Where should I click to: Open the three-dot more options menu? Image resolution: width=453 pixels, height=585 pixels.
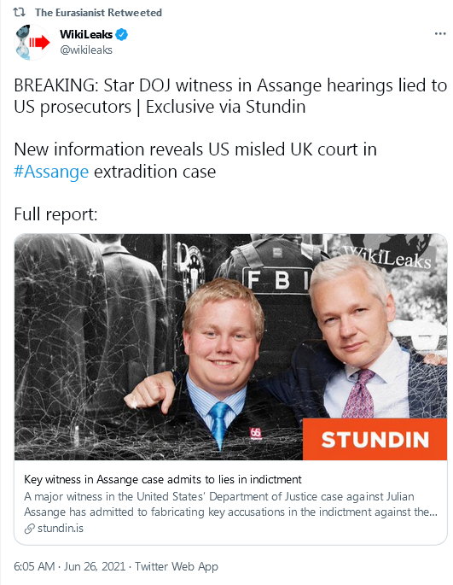pyautogui.click(x=440, y=33)
